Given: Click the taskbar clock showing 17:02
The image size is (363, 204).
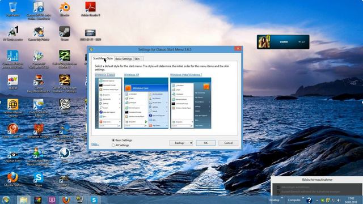Looking at the screenshot, I should pyautogui.click(x=351, y=200).
